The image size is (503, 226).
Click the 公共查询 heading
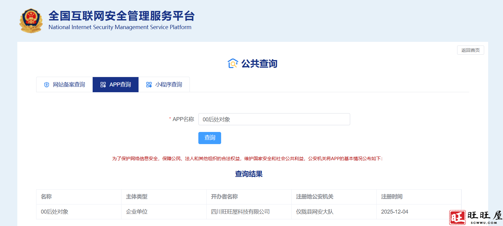259,64
